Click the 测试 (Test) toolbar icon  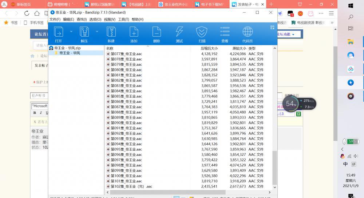click(x=179, y=32)
